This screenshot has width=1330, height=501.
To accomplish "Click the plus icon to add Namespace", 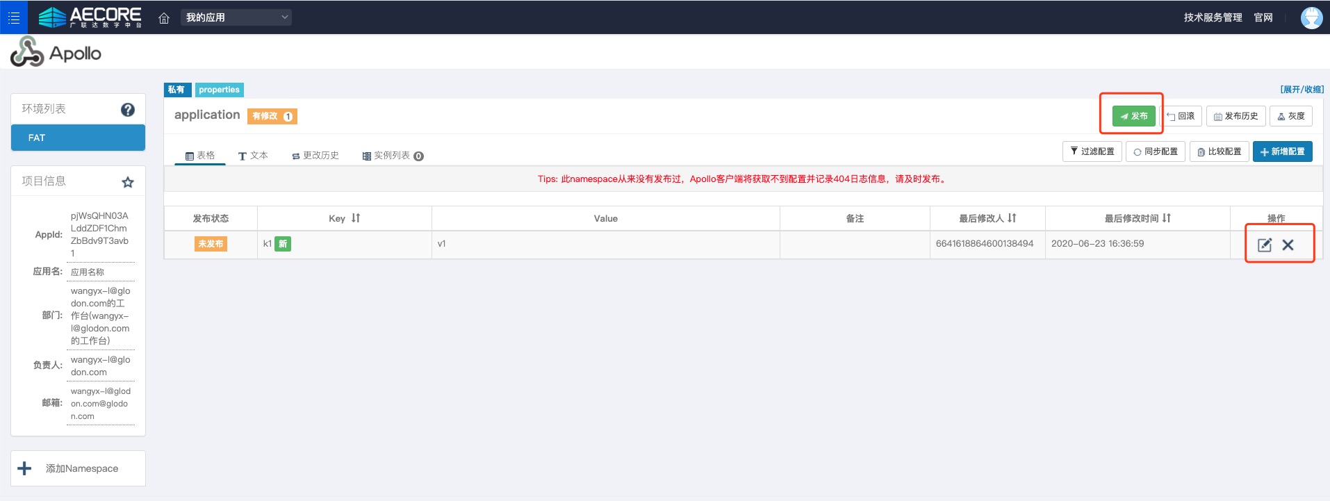I will (x=25, y=468).
